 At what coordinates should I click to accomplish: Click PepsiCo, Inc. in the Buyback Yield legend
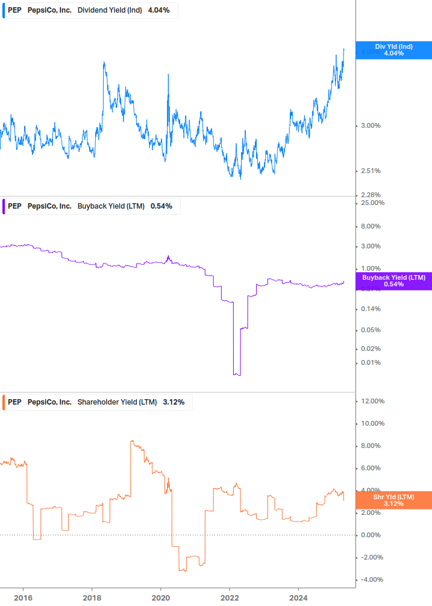pos(49,206)
